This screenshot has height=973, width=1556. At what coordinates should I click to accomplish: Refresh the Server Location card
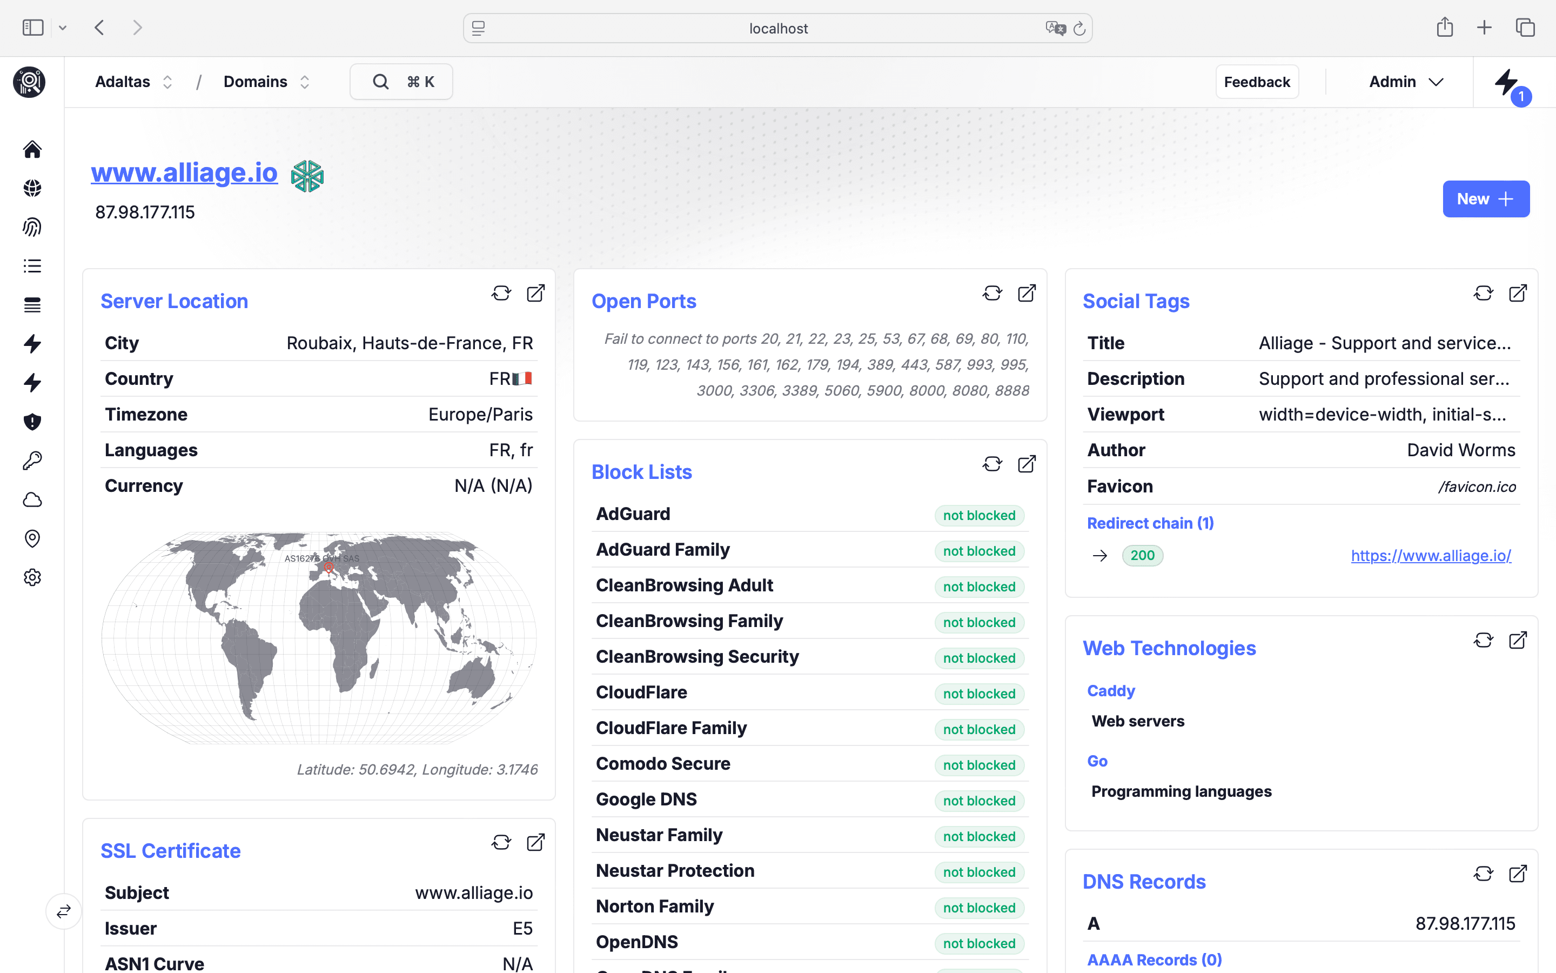point(501,294)
